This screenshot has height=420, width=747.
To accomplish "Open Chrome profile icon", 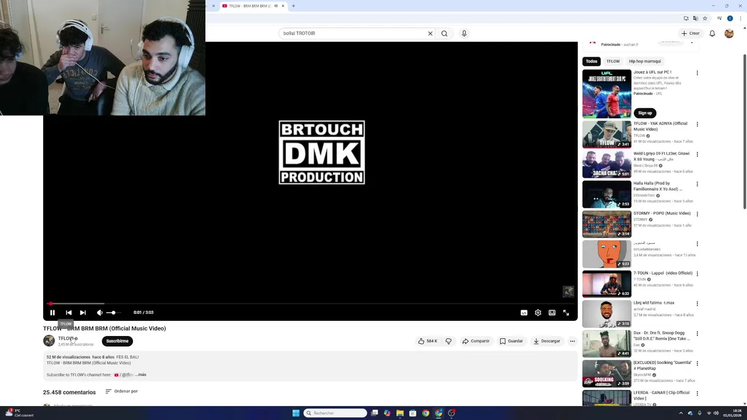I will (730, 18).
